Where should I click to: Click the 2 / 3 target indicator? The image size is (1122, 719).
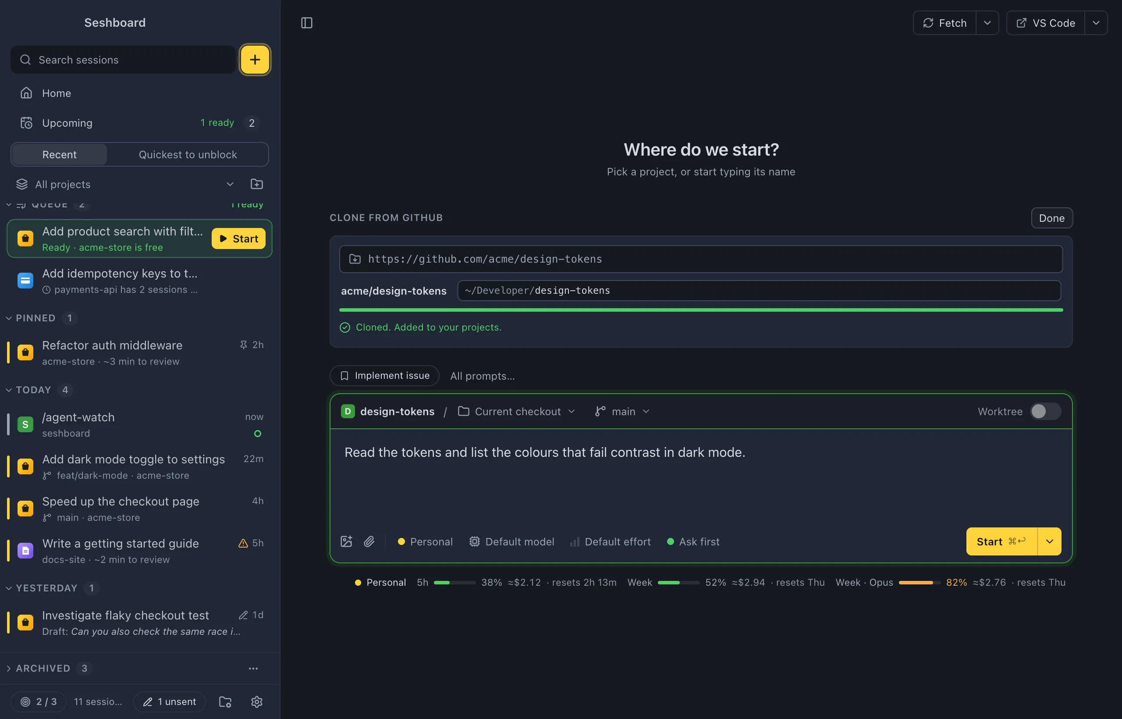point(39,702)
